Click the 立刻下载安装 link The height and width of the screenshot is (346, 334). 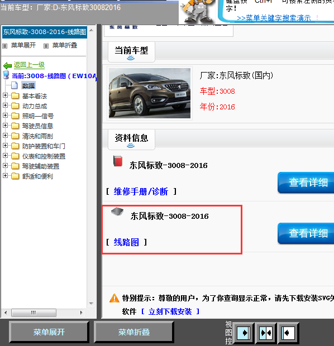(x=170, y=311)
